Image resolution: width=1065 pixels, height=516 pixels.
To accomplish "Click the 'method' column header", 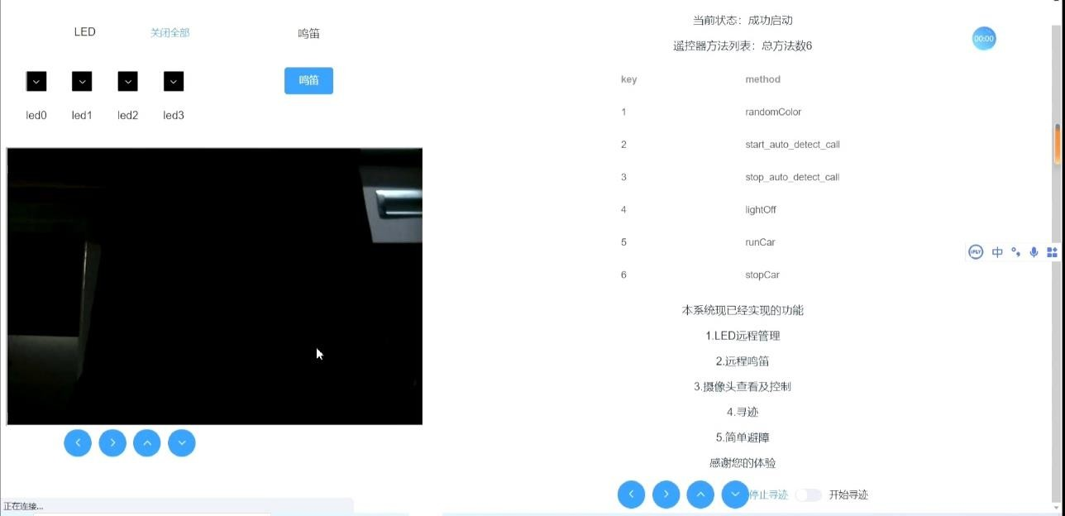I will [762, 79].
